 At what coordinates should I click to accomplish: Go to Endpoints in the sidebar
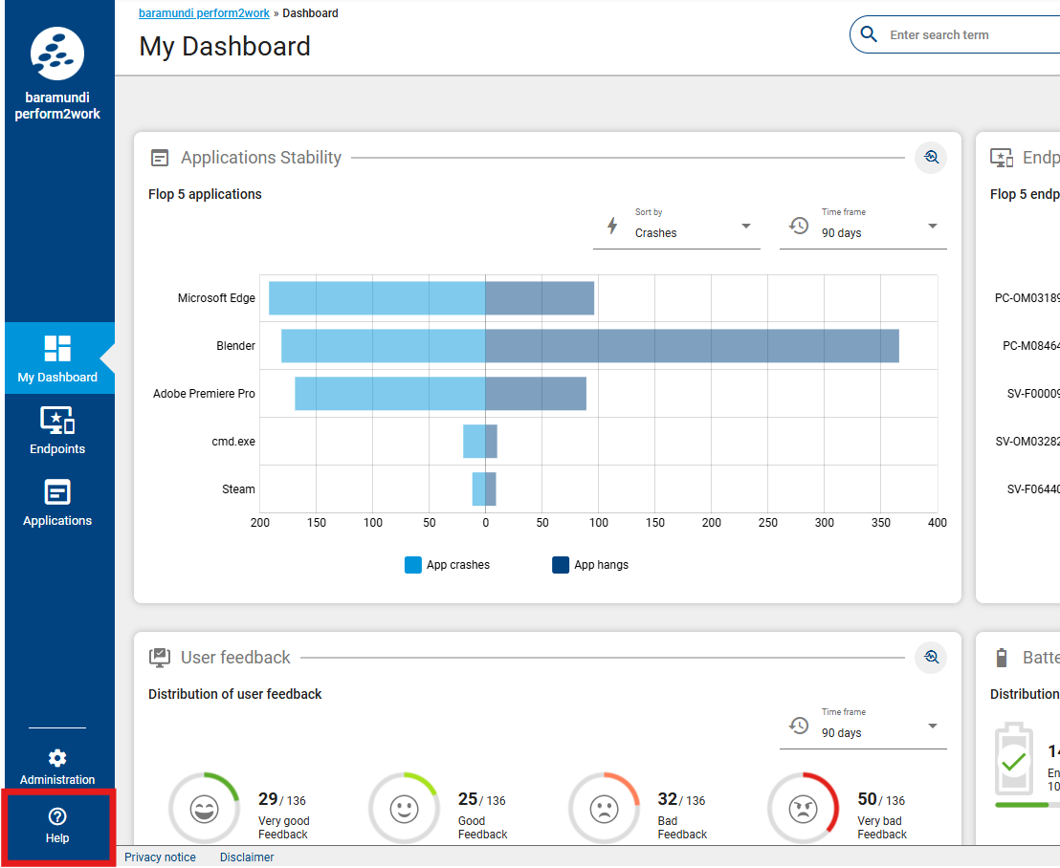(57, 430)
